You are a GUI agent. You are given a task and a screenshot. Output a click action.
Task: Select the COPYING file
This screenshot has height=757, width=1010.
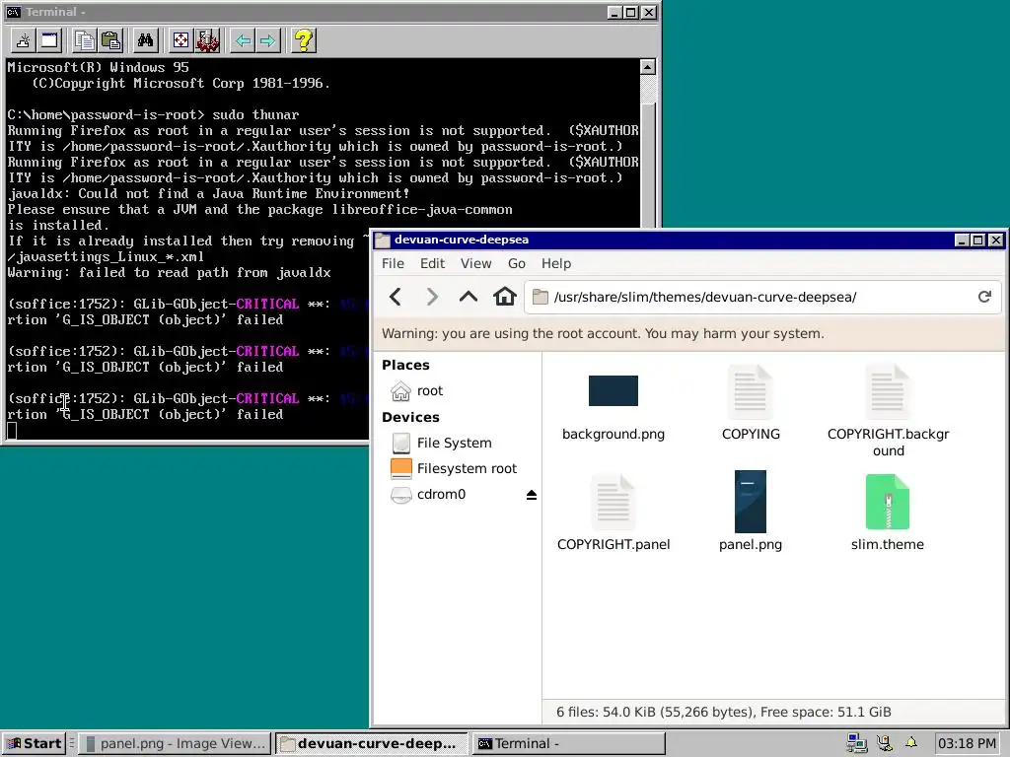click(751, 404)
